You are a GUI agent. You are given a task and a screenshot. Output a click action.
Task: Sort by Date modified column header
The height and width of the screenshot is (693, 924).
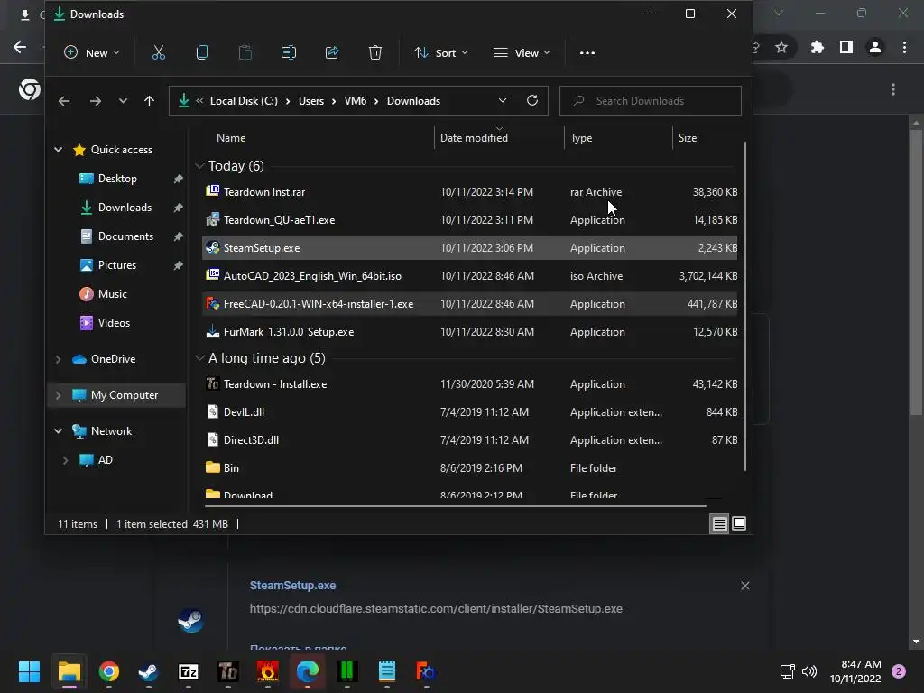[x=474, y=138]
